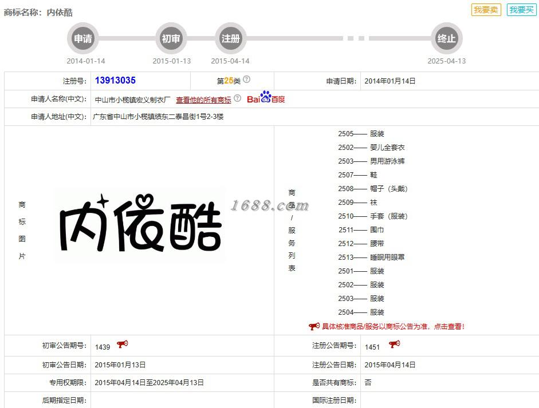Viewport: 539px width, 408px height.
Task: Select the 申请 timeline stage circle
Action: click(83, 38)
